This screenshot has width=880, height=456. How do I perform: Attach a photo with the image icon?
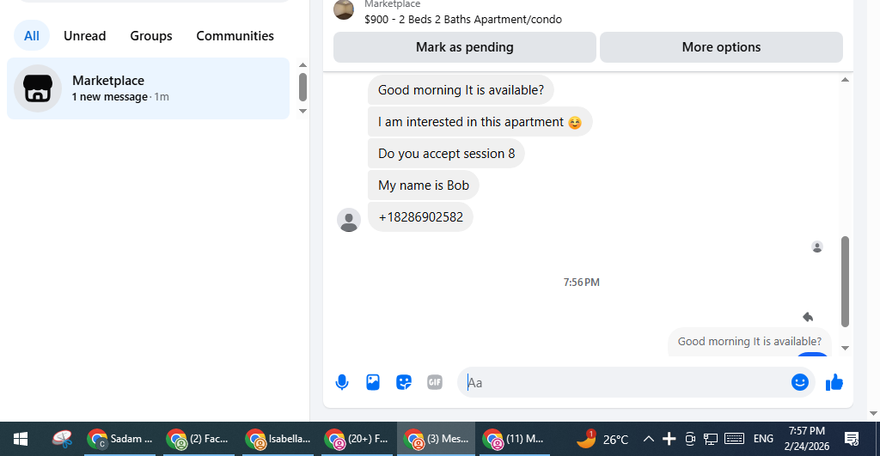(x=373, y=382)
